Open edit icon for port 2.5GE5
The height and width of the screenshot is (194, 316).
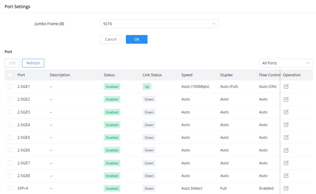click(x=286, y=137)
